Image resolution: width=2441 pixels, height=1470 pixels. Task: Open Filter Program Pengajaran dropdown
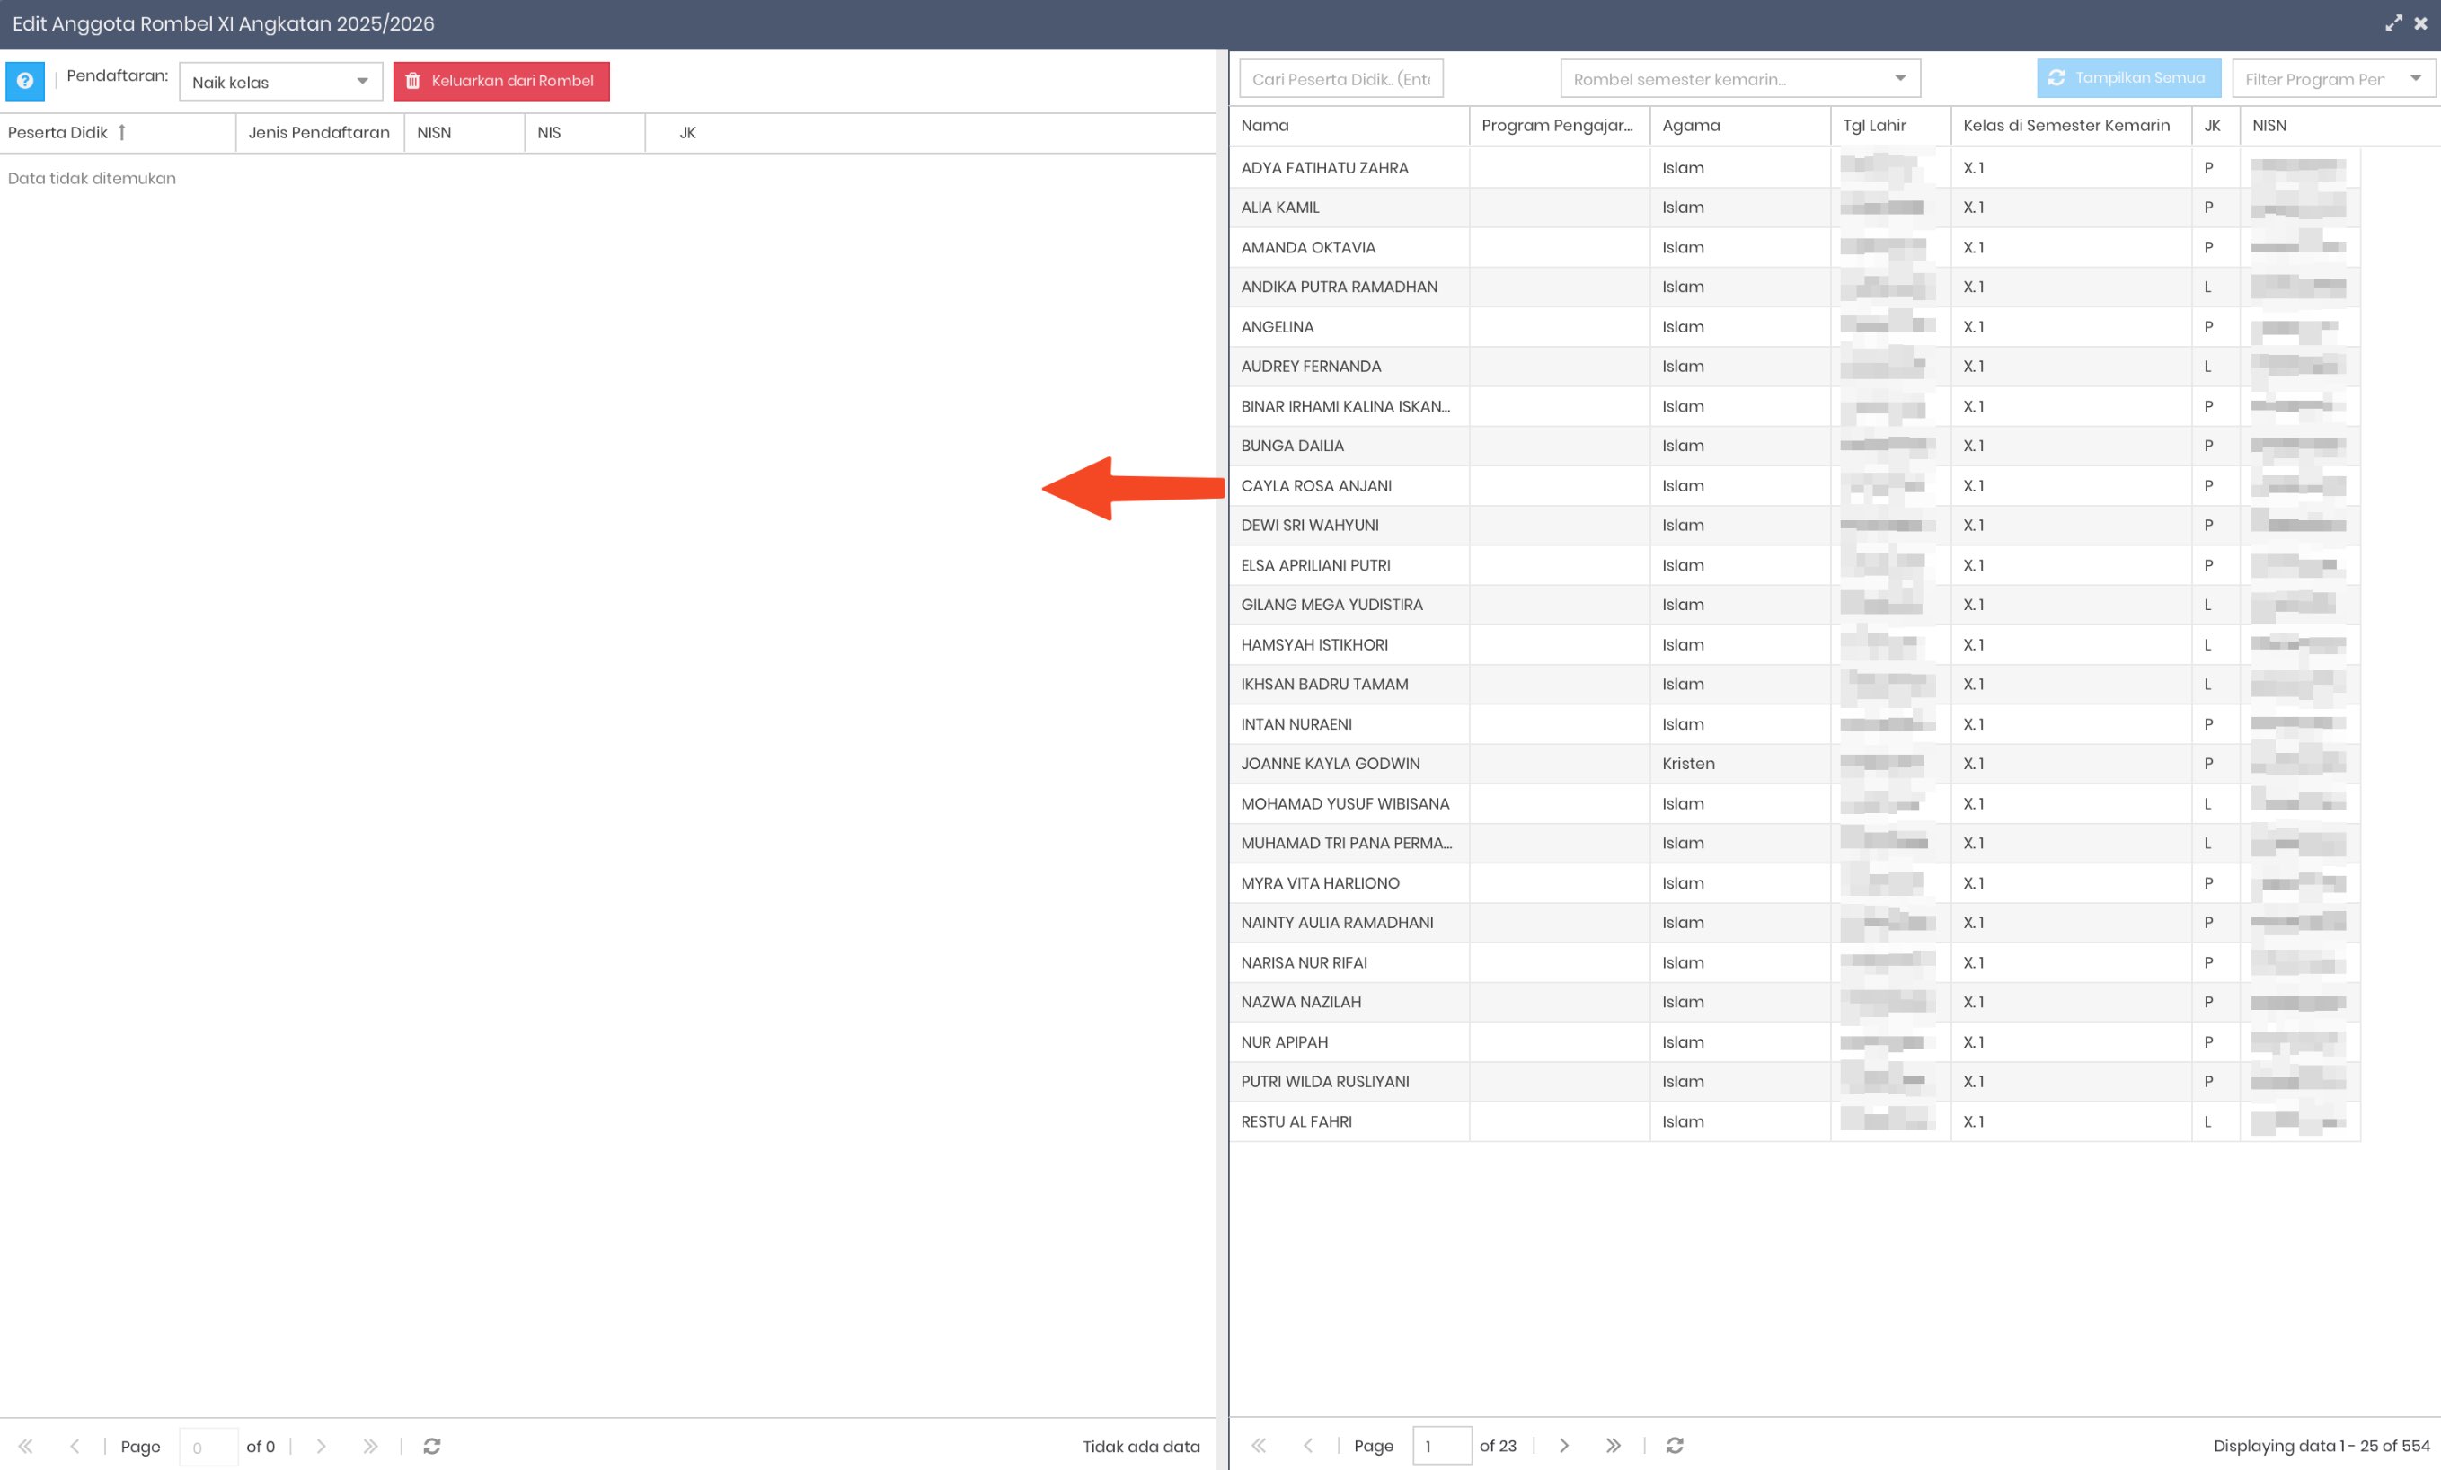point(2332,79)
